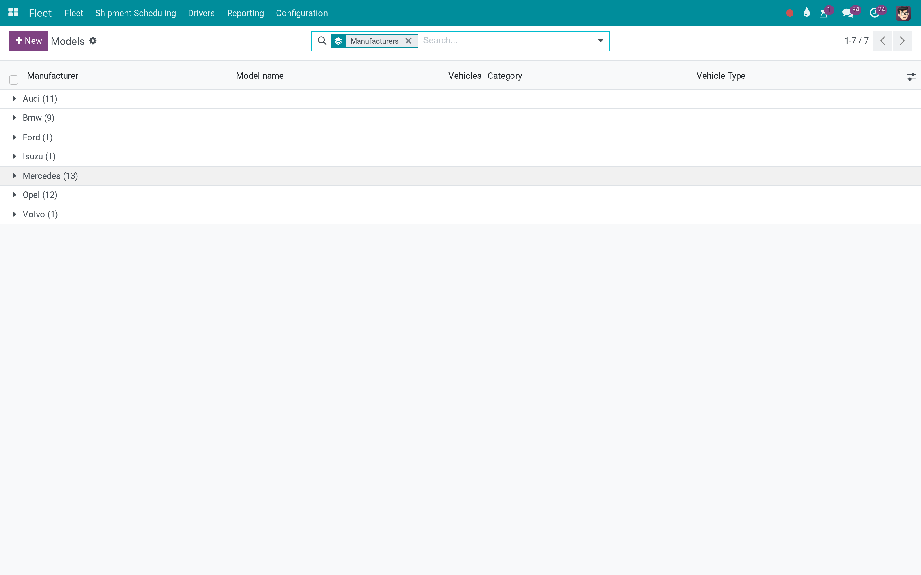The height and width of the screenshot is (575, 921).
Task: Remove the Manufacturers group filter
Action: pos(408,41)
